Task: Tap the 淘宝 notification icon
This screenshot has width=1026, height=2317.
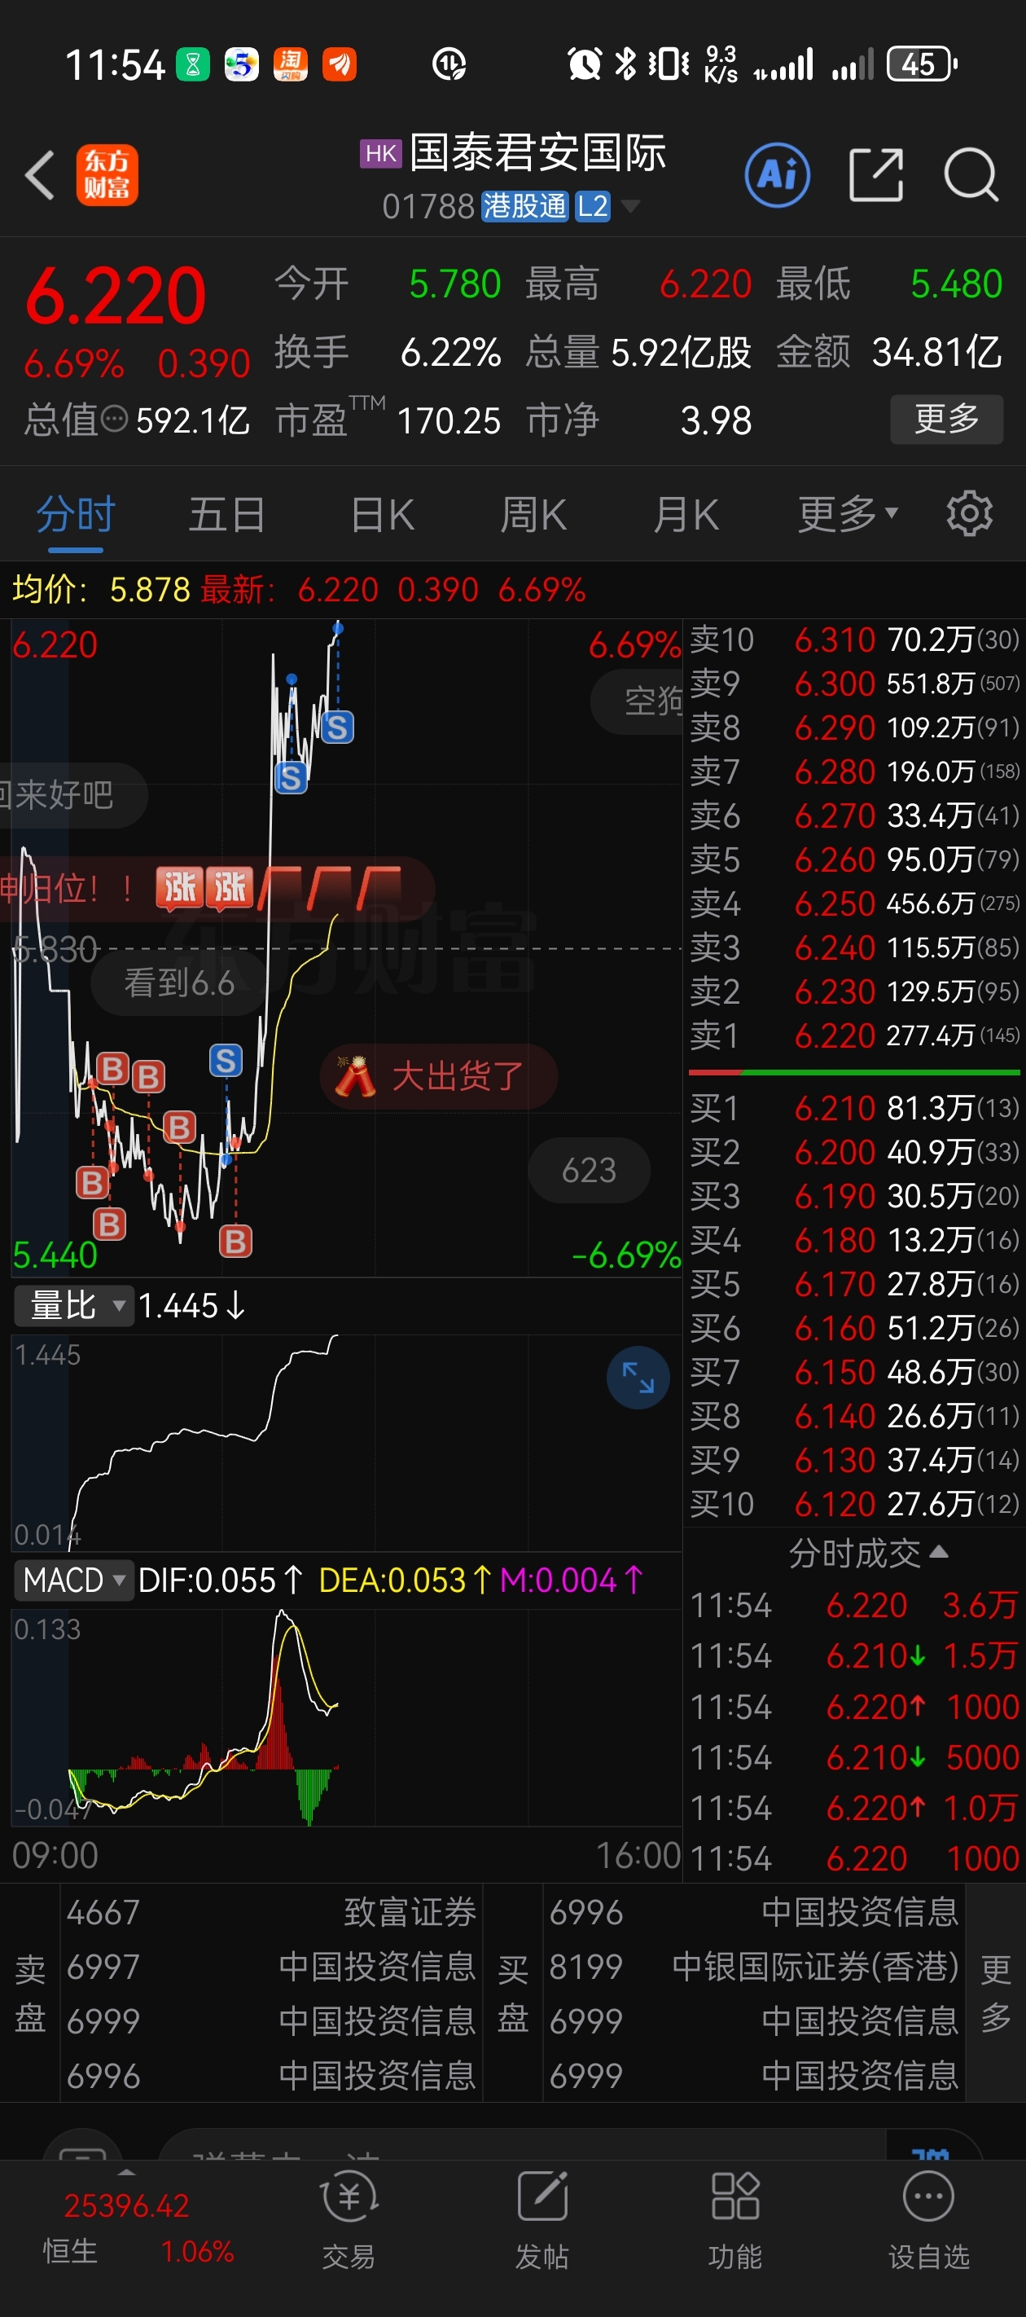Action: [x=291, y=64]
